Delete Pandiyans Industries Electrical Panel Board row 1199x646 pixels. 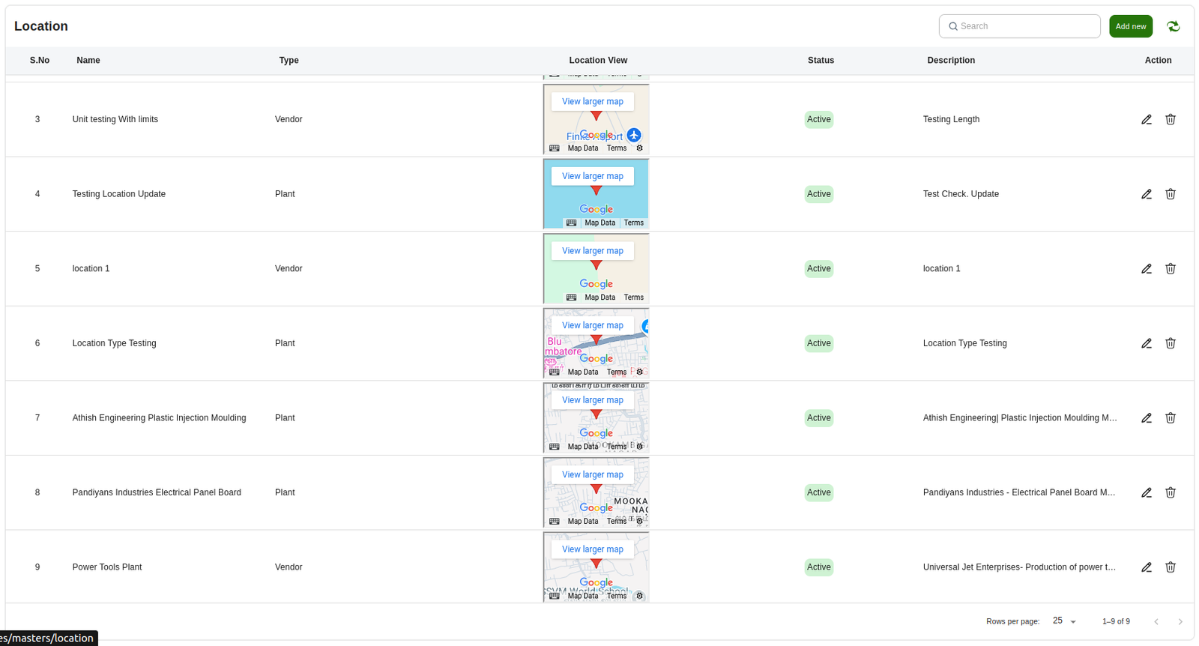point(1170,492)
